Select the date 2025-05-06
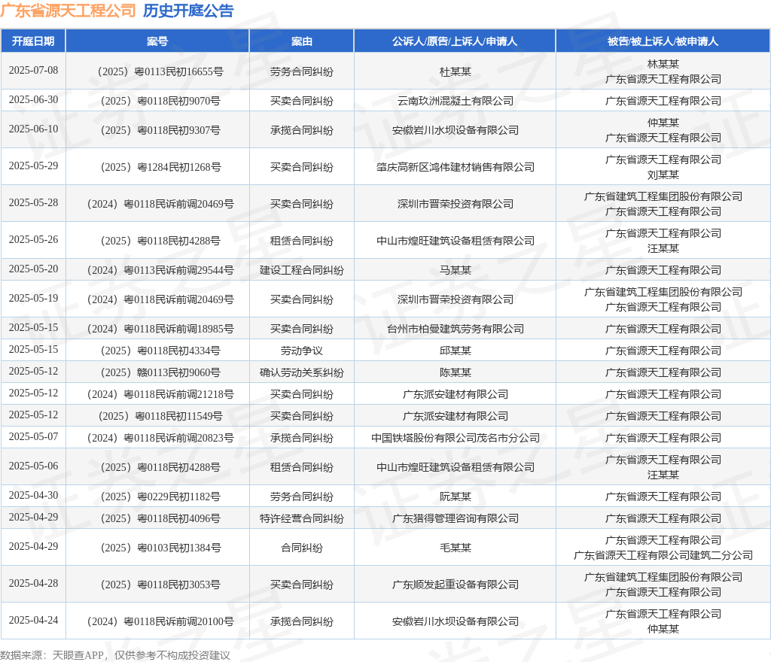Screen dimensions: 771x662 (x=33, y=466)
